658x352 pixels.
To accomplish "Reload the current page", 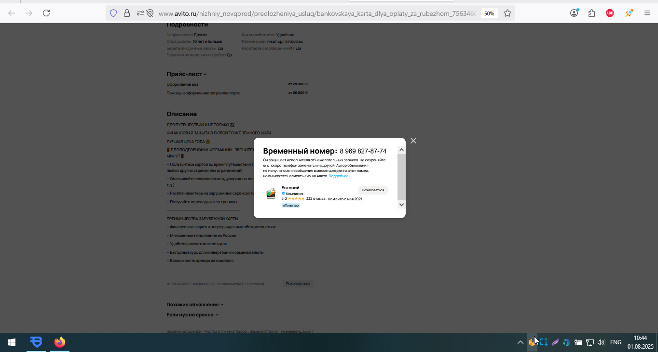I will (x=46, y=13).
